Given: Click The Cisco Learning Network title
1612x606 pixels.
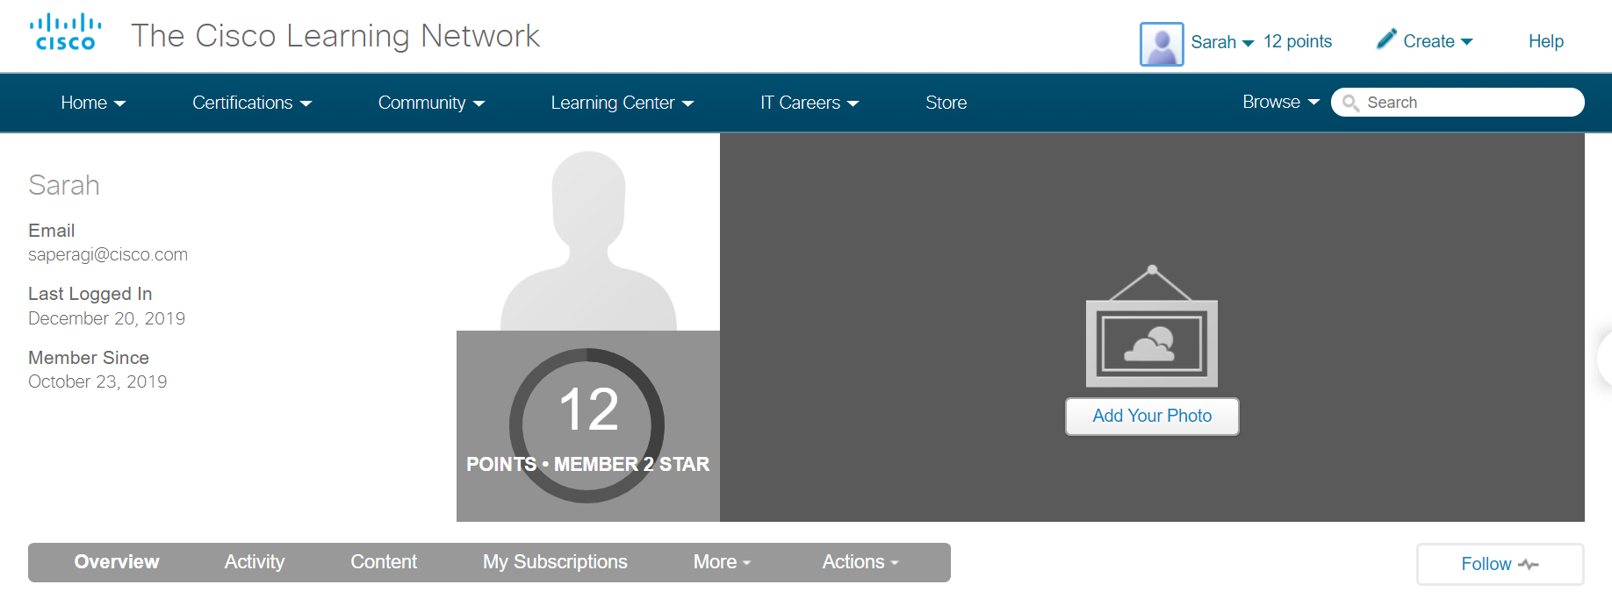Looking at the screenshot, I should coord(335,36).
